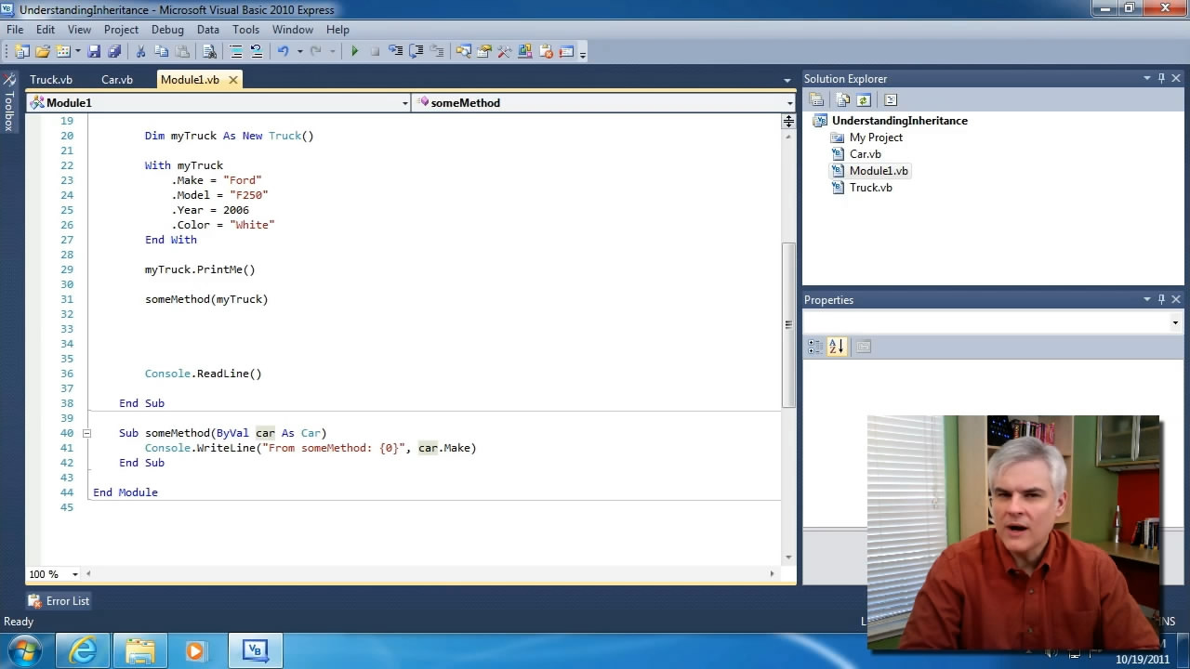Click the Find binoculars icon

[210, 51]
